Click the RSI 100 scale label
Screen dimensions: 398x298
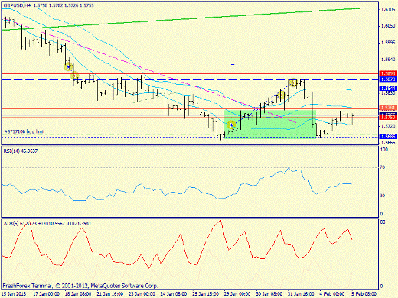pyautogui.click(x=384, y=150)
